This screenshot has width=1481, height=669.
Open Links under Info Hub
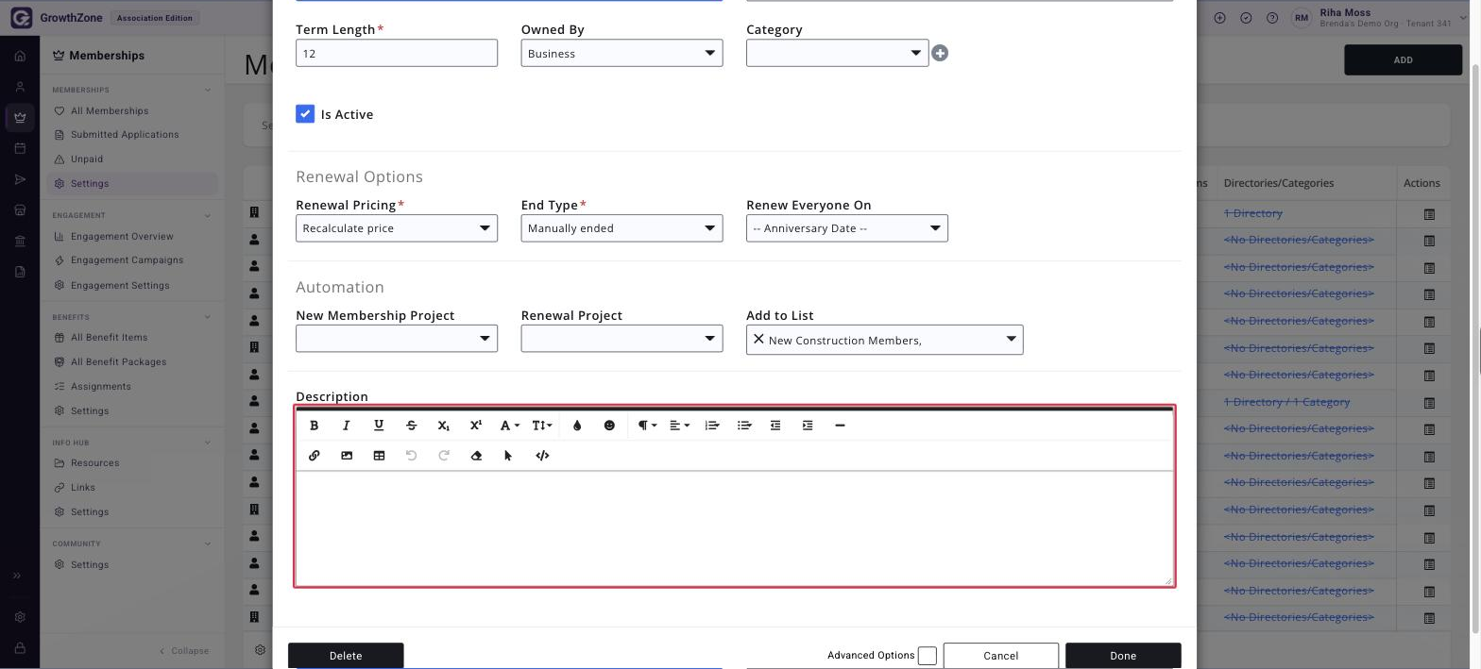(x=82, y=488)
